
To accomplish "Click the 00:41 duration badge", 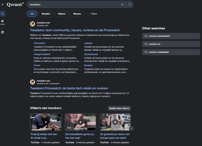I will coord(104,128).
